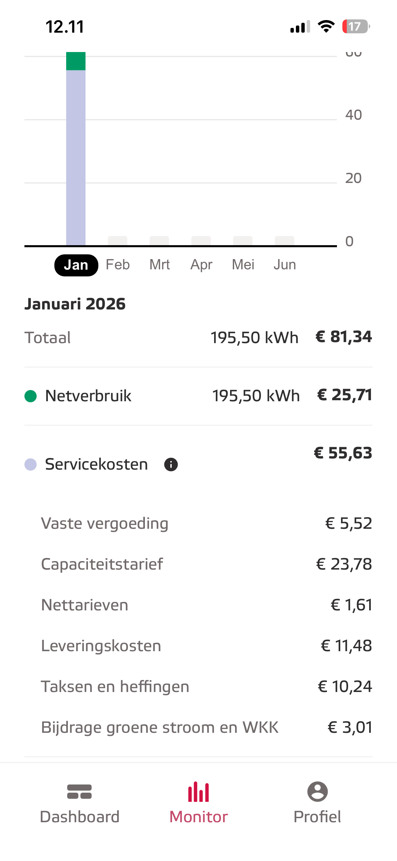Screen dimensions: 397x861
Task: Select the Mei month label
Action: pos(243,265)
